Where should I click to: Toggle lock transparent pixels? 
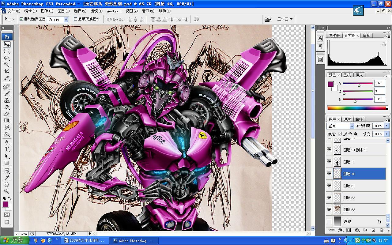pyautogui.click(x=340, y=134)
